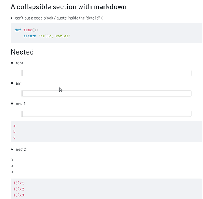203x199 pixels.
Task: Collapse the nest1 section triangle
Action: tap(12, 104)
